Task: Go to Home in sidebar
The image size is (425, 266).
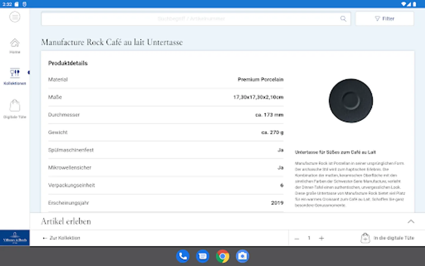Action: (15, 46)
